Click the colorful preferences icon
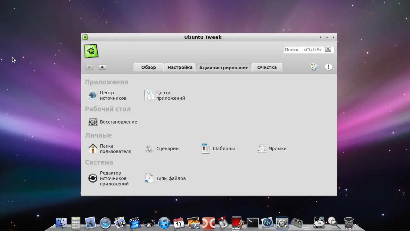 [x=314, y=67]
